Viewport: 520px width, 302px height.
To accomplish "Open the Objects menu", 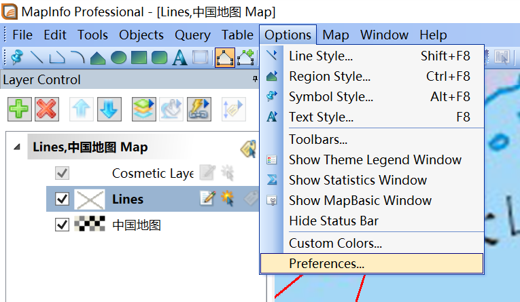I will click(x=141, y=35).
